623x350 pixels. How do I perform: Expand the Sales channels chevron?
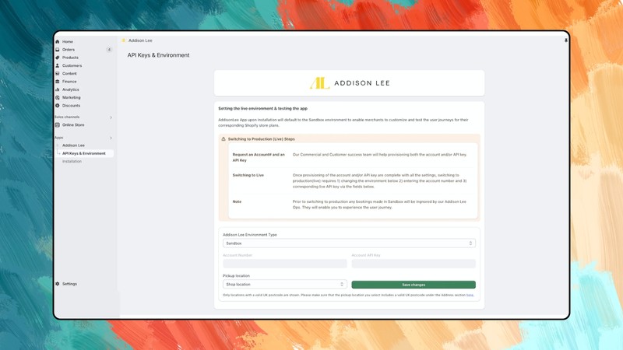(111, 117)
